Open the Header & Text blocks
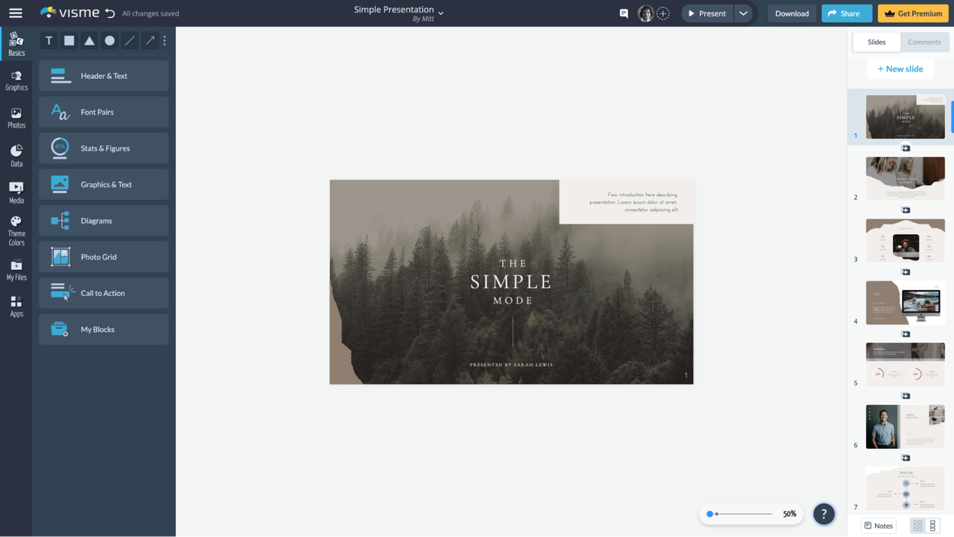 click(104, 76)
